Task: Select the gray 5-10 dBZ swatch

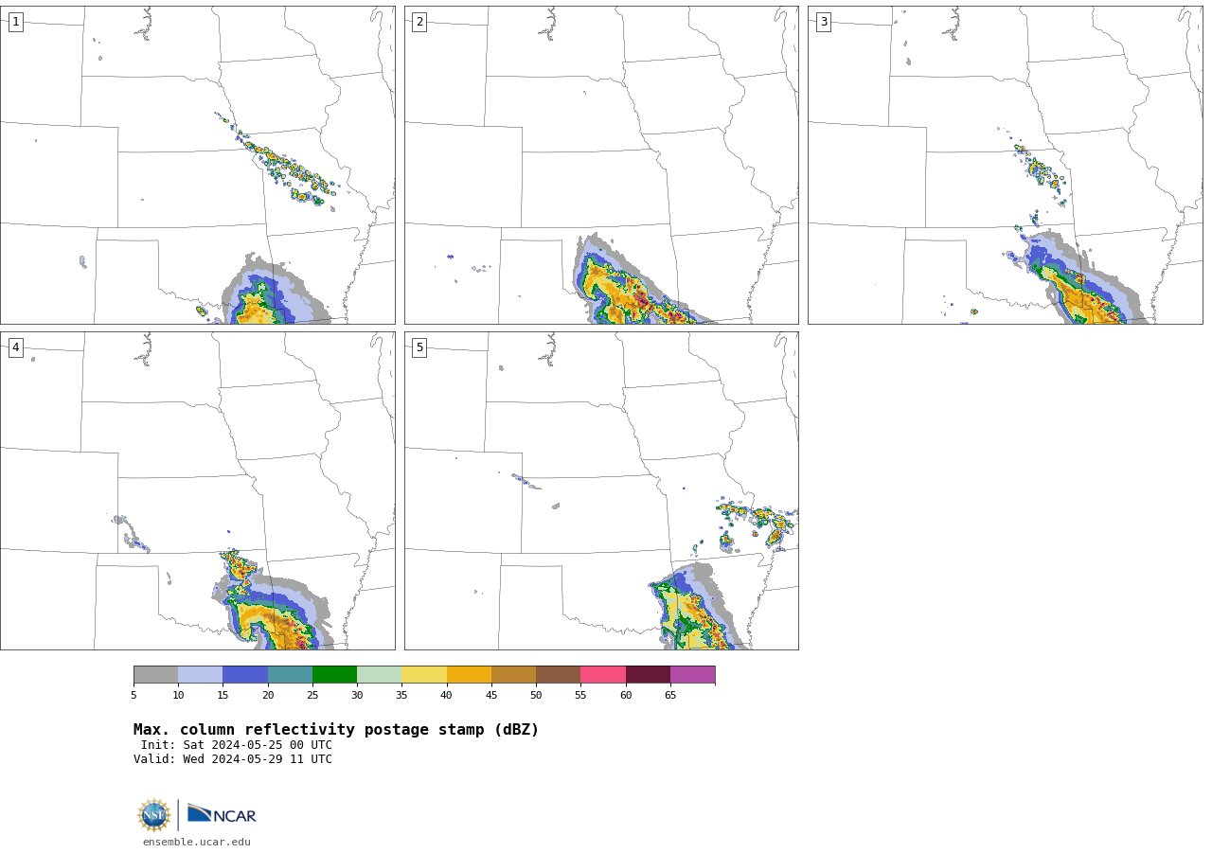Action: pyautogui.click(x=155, y=674)
